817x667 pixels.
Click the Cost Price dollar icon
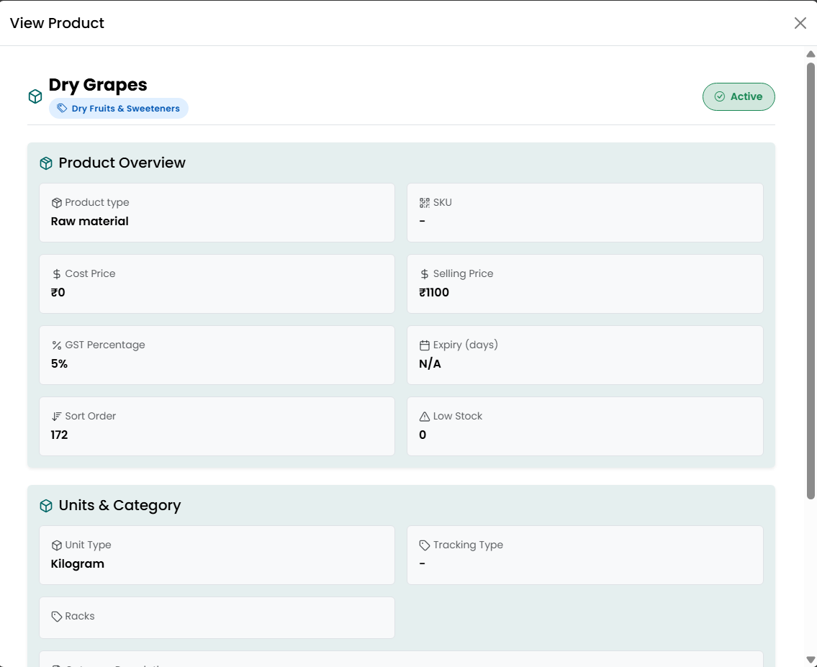57,274
